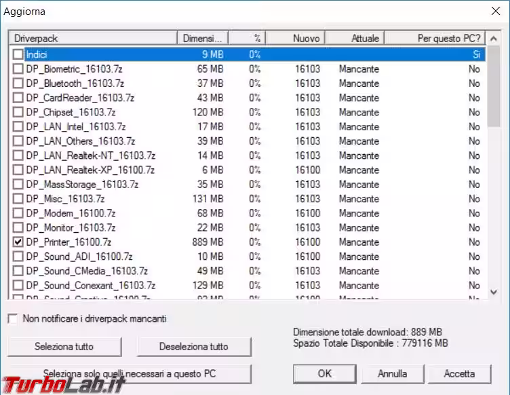
Task: Confirm with the OK button
Action: 324,373
